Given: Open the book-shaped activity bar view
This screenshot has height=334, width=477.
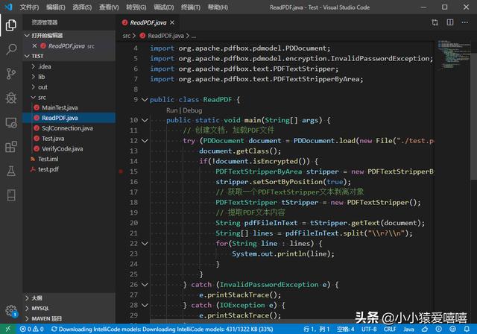Looking at the screenshot, I should coord(11,195).
